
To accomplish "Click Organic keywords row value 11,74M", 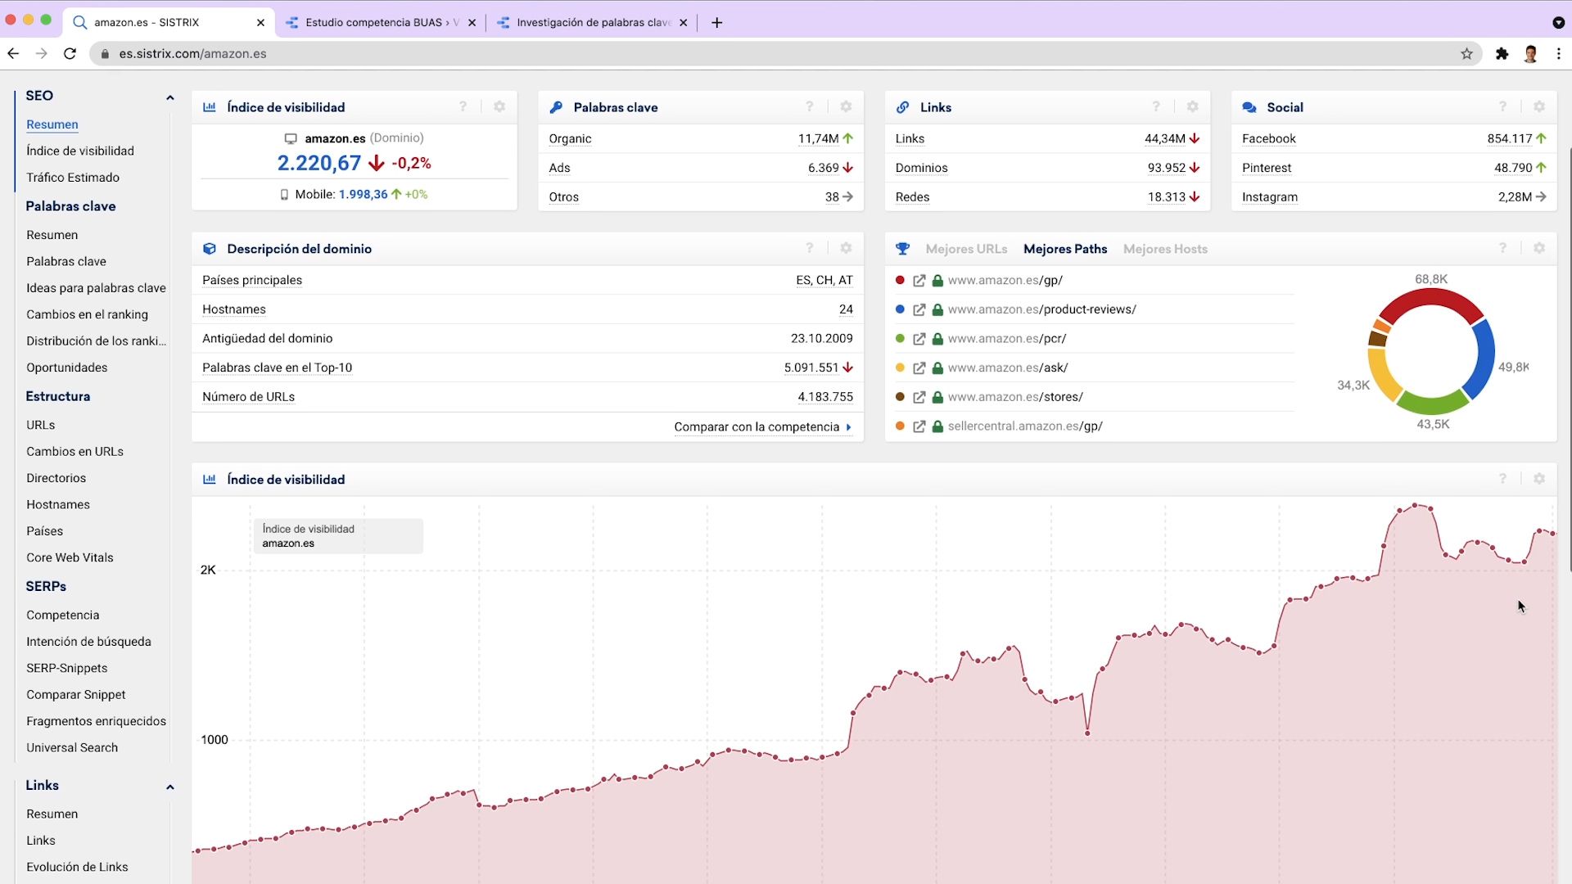I will point(818,138).
